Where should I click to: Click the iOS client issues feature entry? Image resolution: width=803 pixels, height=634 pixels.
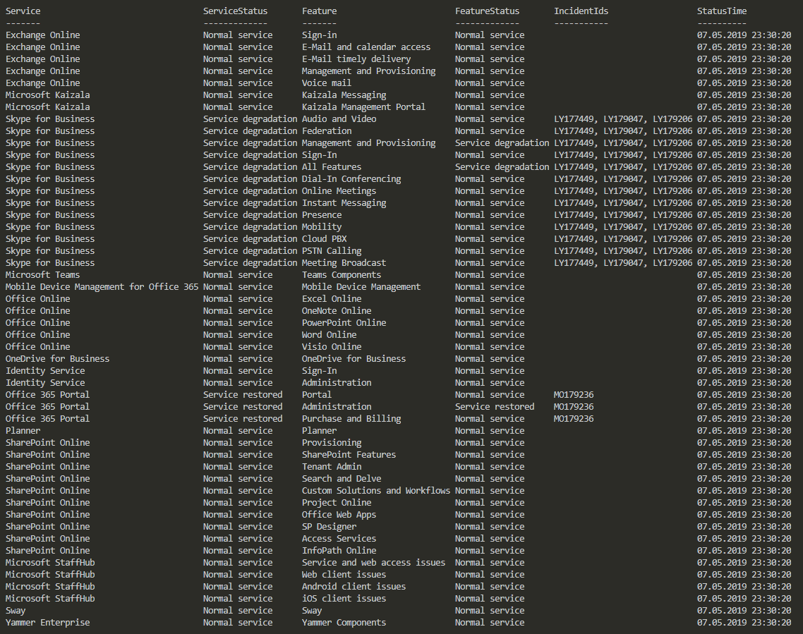[x=344, y=599]
